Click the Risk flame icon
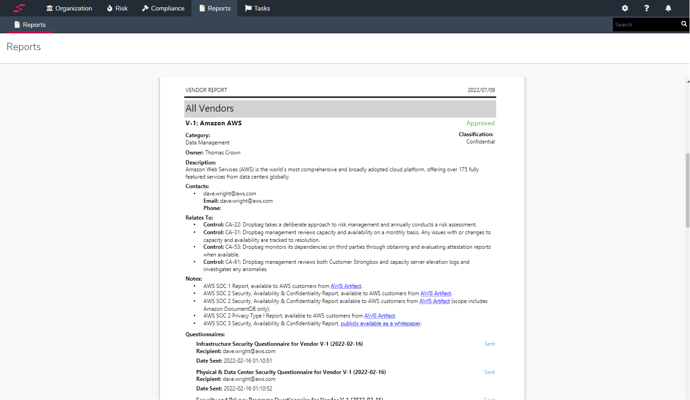The height and width of the screenshot is (400, 690). (x=110, y=8)
